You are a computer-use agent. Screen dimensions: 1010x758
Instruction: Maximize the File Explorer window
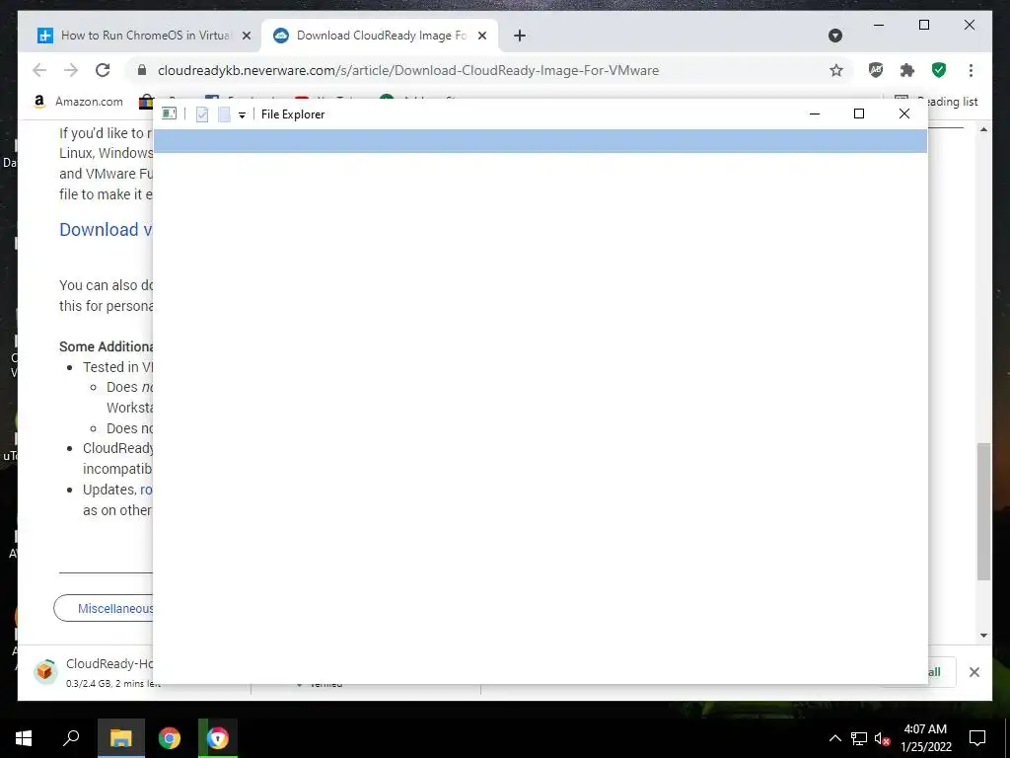click(x=859, y=114)
